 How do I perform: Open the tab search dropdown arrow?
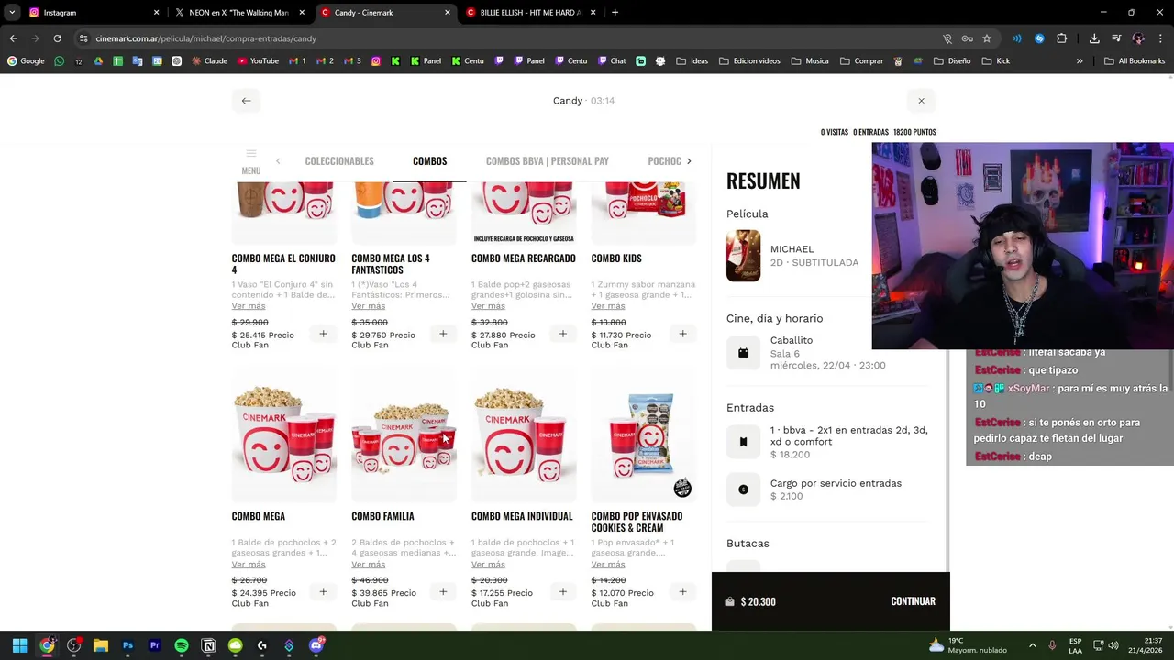coord(12,13)
